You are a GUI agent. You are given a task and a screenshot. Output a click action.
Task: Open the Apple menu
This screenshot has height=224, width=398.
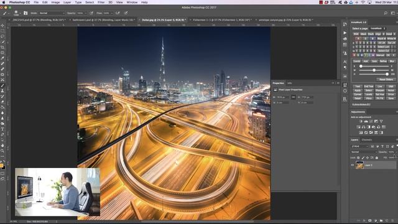[x=4, y=2]
